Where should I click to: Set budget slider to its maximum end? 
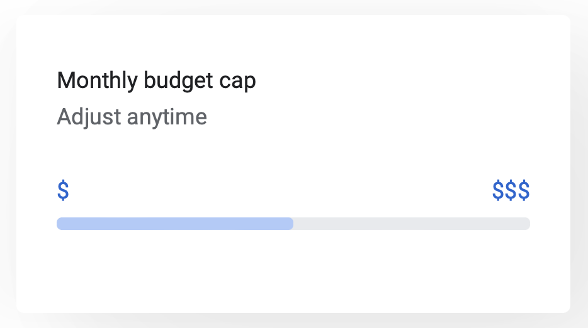coord(529,224)
